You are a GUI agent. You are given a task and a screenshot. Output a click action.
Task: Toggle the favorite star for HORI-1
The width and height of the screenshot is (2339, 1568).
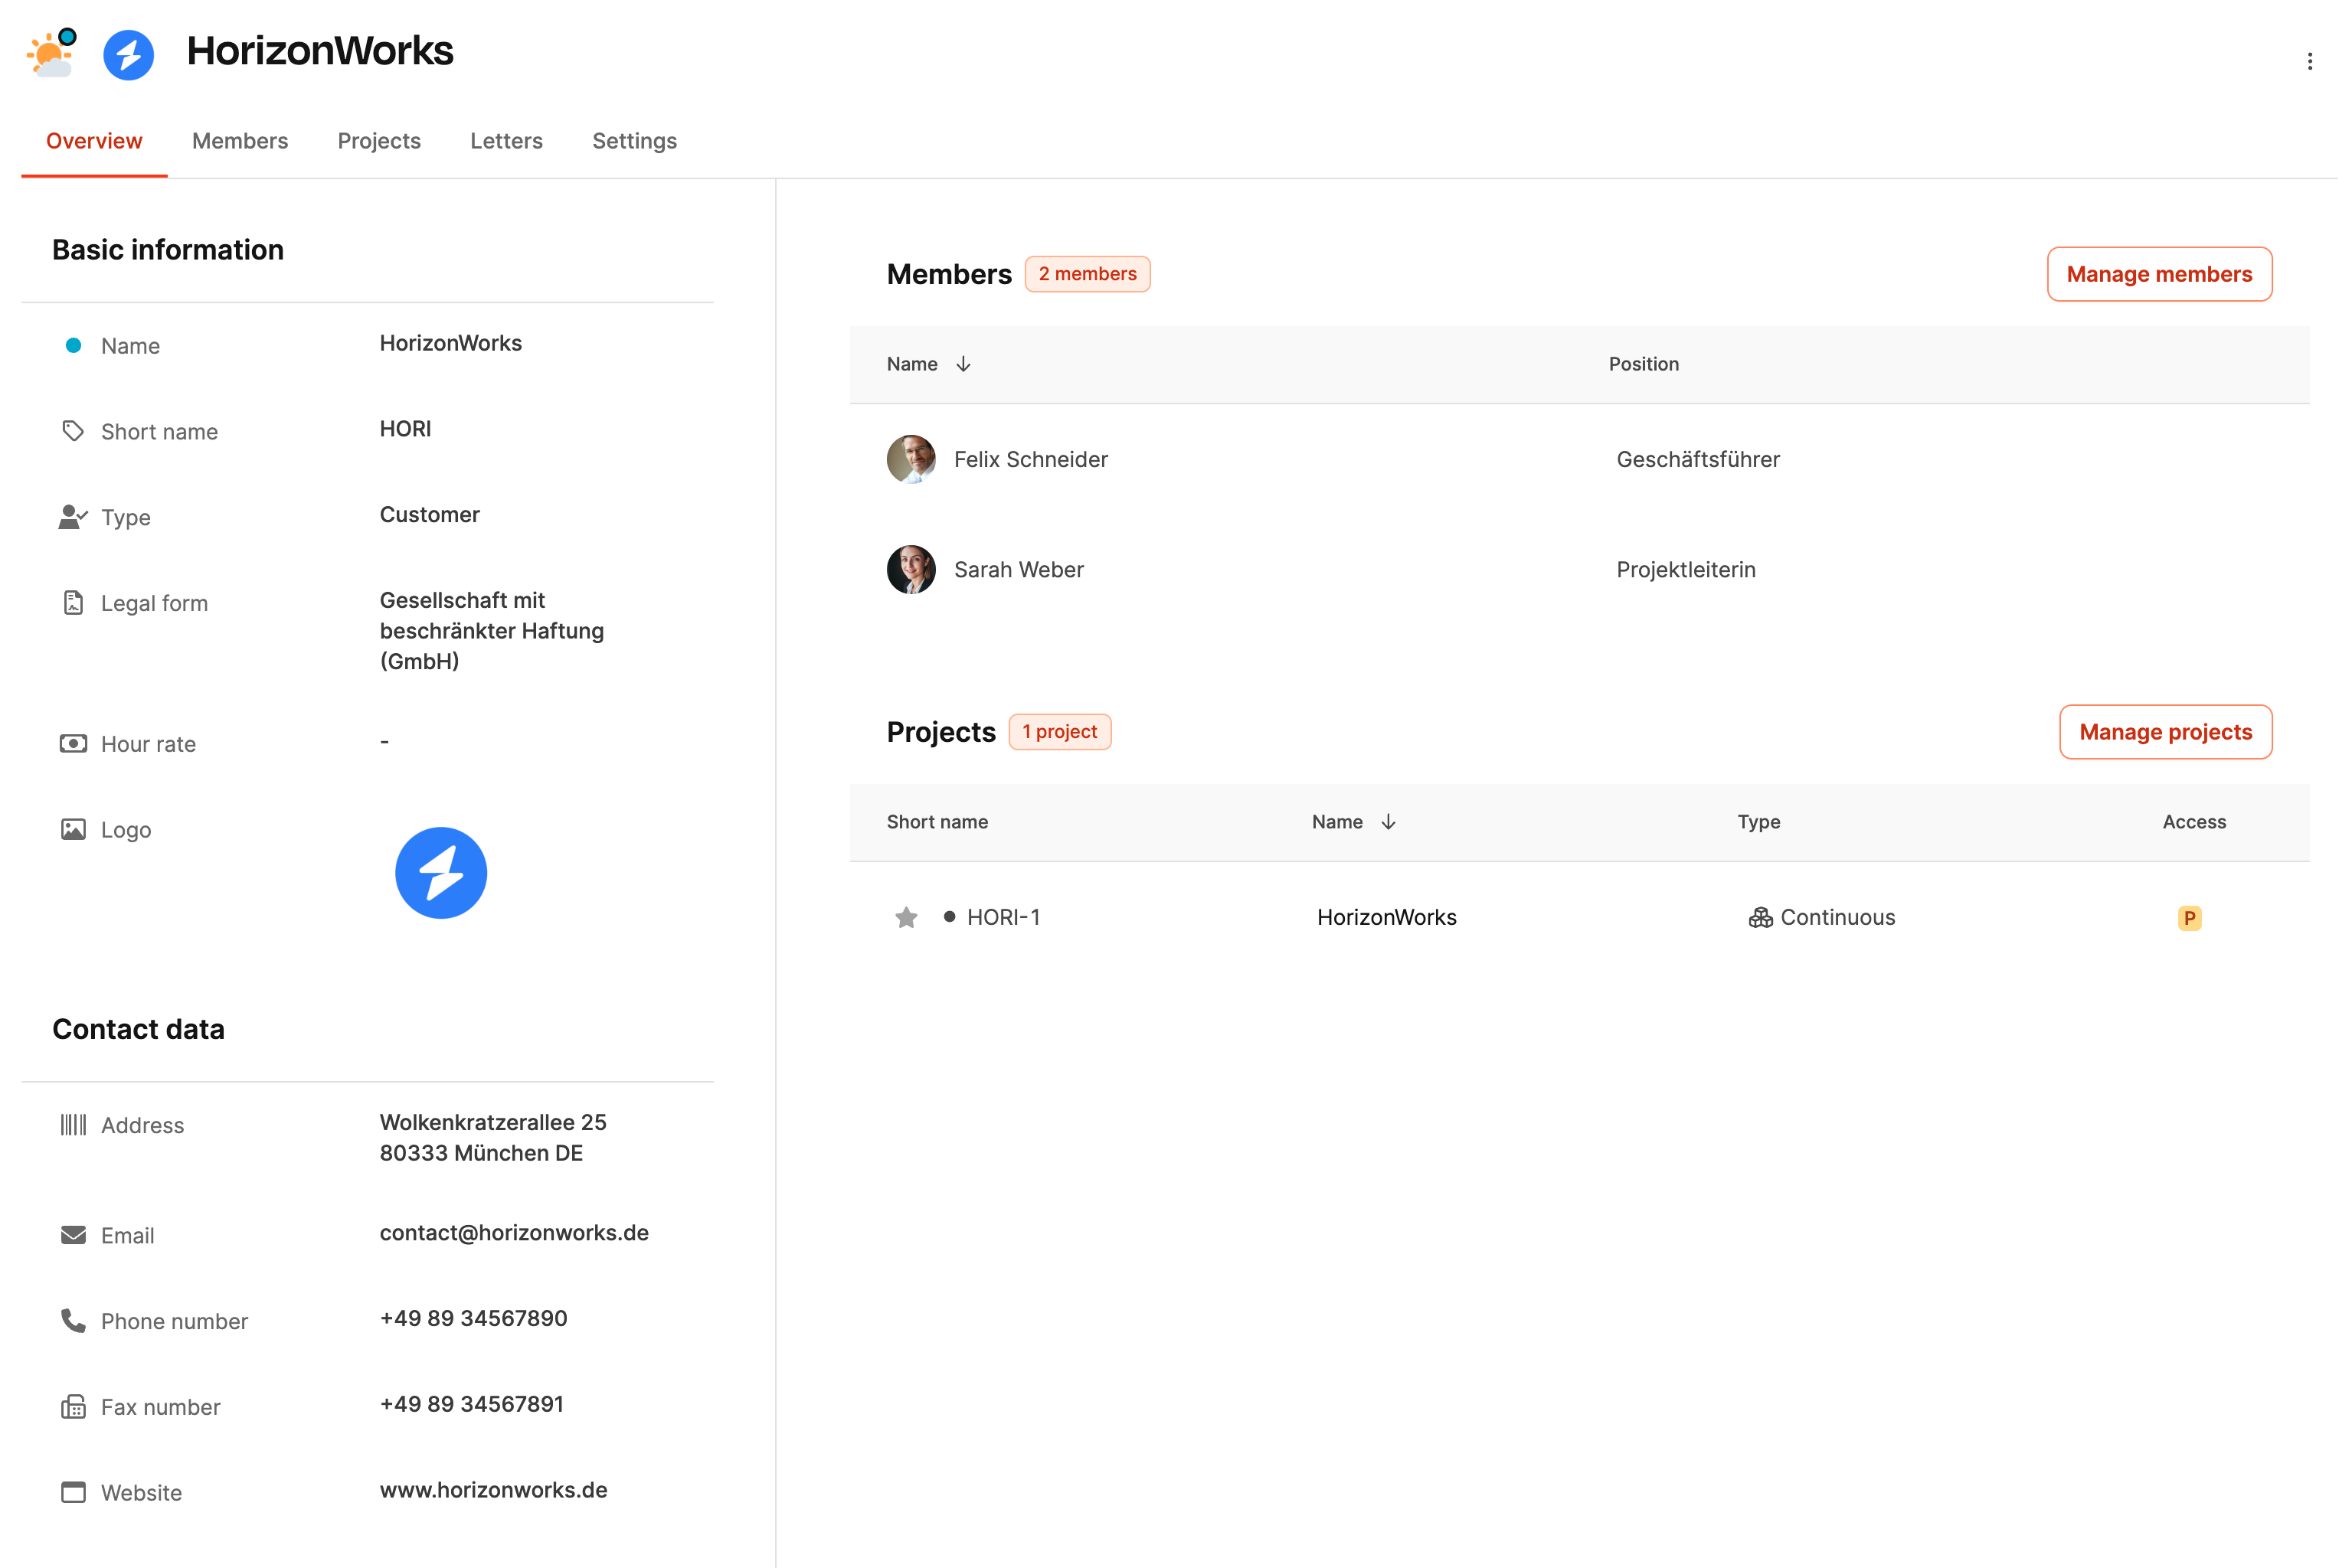coord(905,917)
